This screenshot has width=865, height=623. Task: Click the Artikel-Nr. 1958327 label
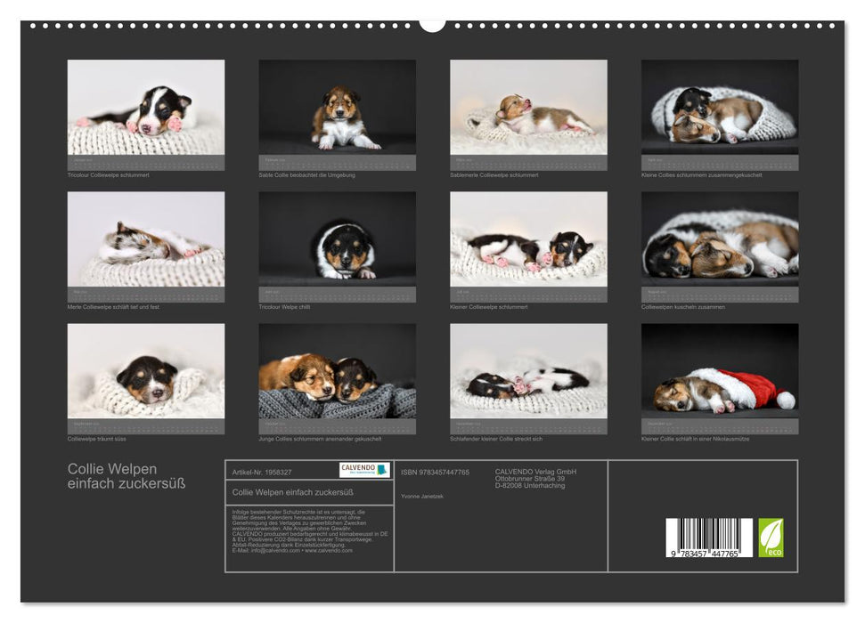[x=262, y=472]
